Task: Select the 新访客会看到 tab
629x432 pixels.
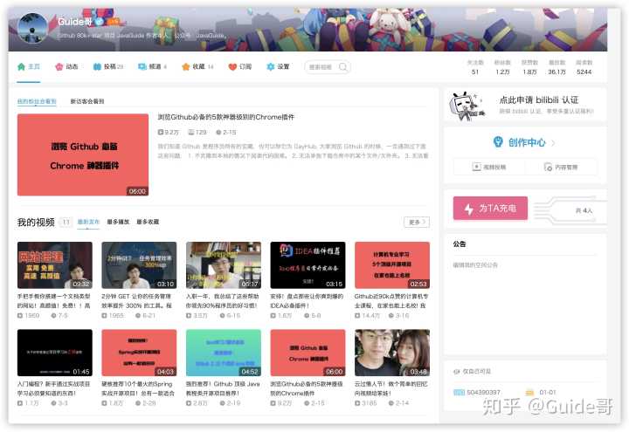Action: [87, 101]
